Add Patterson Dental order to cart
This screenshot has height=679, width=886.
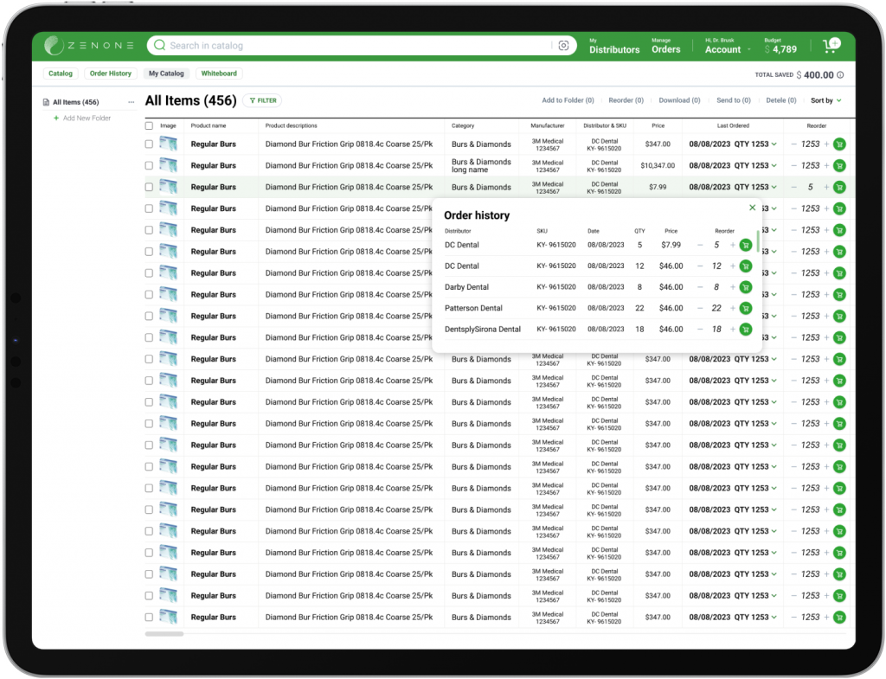pos(746,308)
